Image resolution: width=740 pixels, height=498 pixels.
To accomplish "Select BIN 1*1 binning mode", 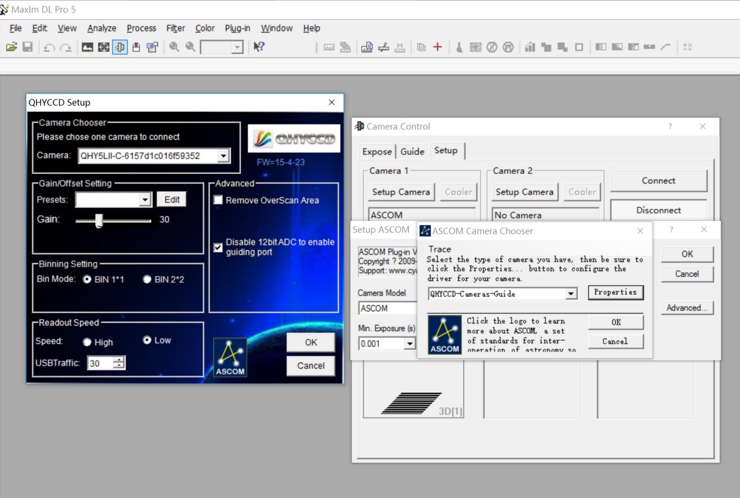I will [87, 279].
